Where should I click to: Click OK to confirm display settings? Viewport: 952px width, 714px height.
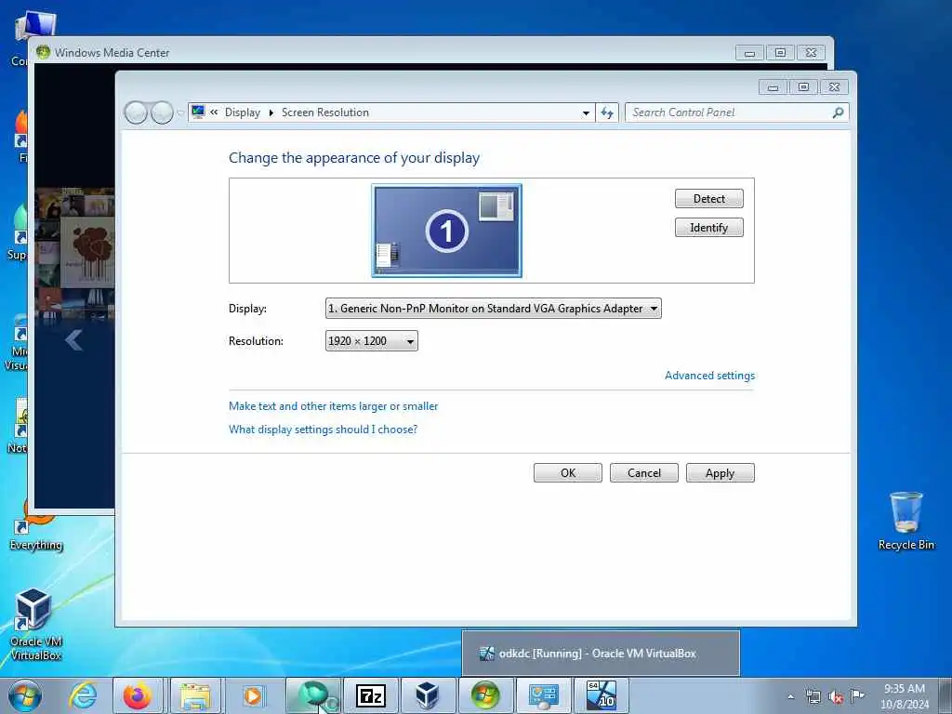(568, 473)
